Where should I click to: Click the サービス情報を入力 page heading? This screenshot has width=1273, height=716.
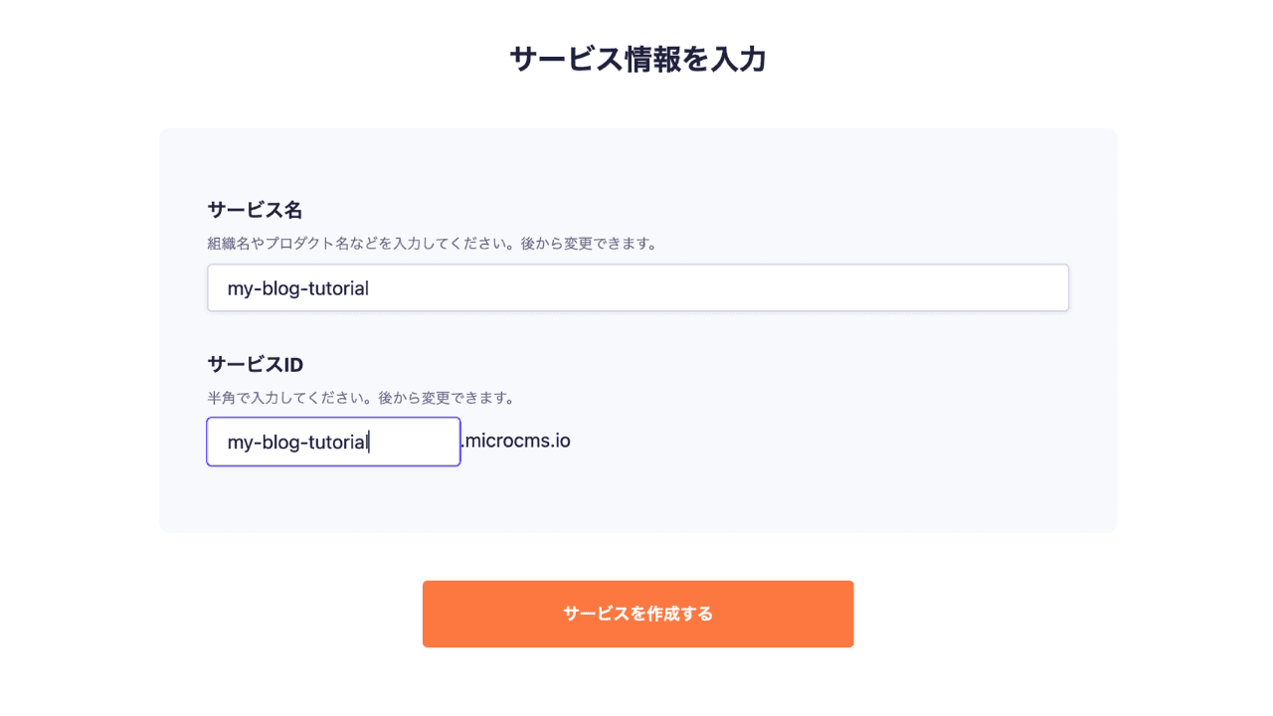pos(637,60)
